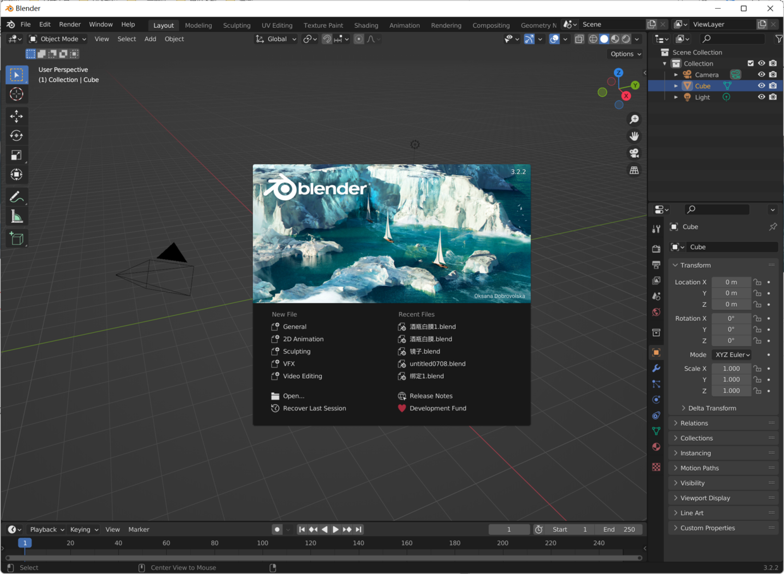Open the Scene properties tab

pyautogui.click(x=656, y=296)
